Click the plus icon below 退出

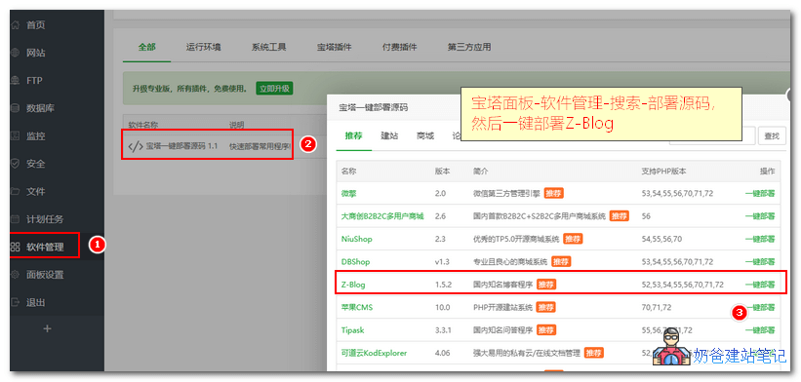47,329
